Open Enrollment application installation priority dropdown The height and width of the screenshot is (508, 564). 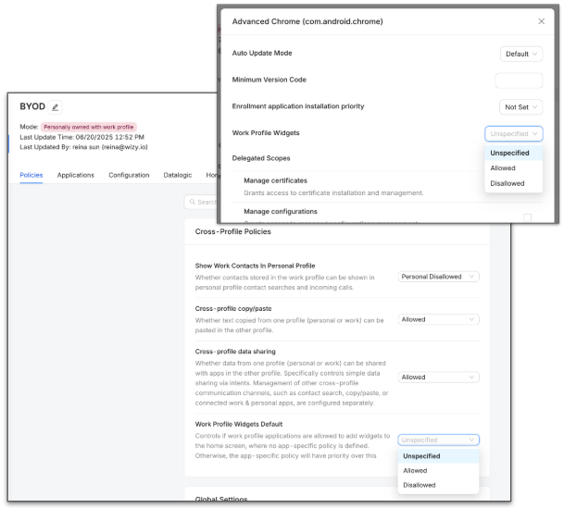(520, 107)
